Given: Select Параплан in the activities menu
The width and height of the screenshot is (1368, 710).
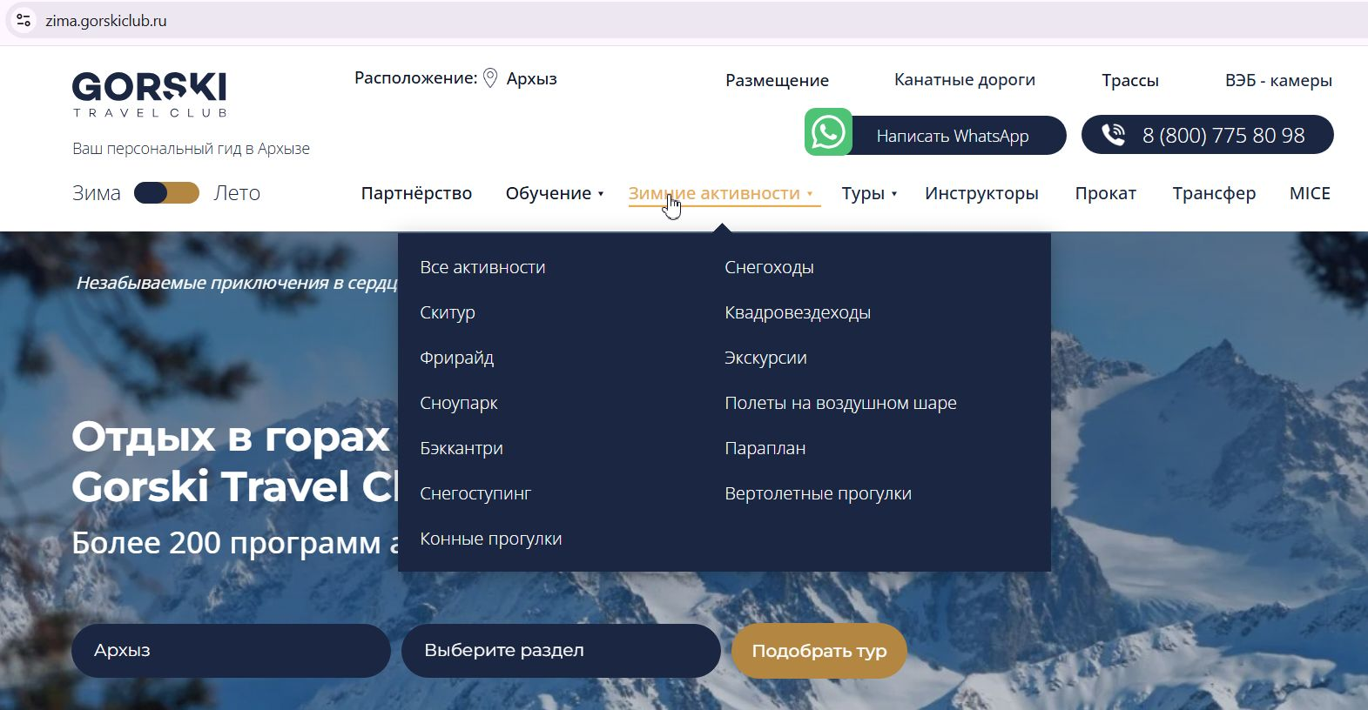Looking at the screenshot, I should (x=765, y=448).
